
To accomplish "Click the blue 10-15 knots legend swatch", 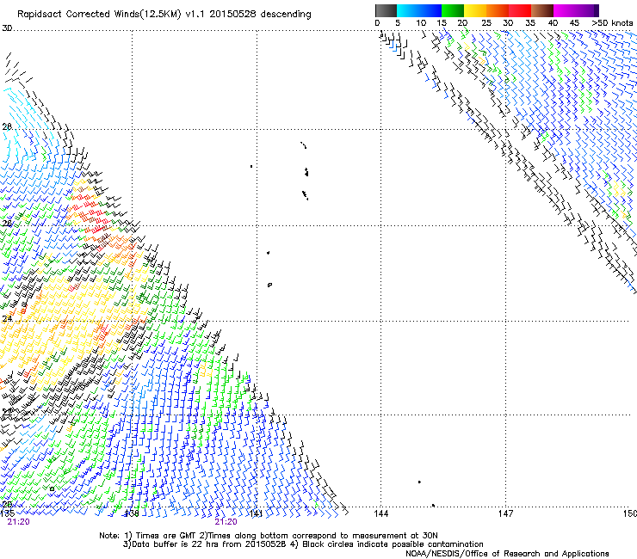I will coord(430,10).
